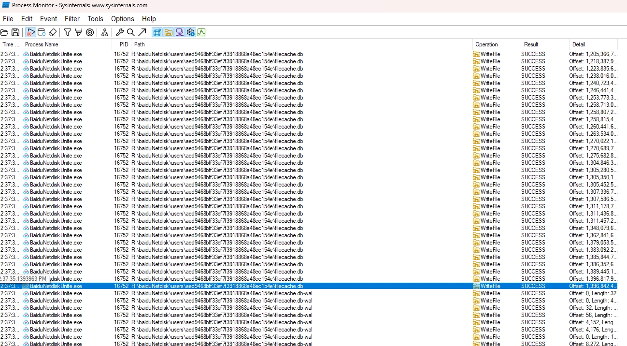Viewport: 627px width, 346px height.
Task: Open the Highlight tool icon
Action: pos(79,32)
